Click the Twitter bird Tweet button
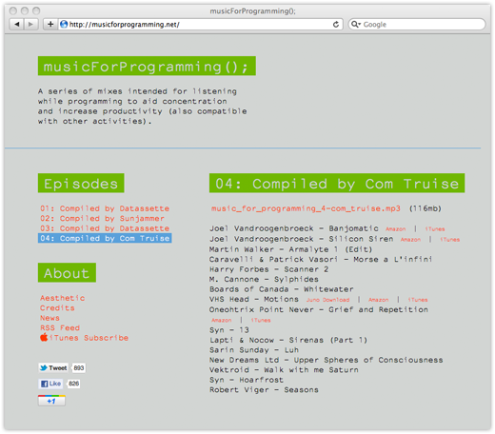This screenshot has width=495, height=434. tap(53, 367)
